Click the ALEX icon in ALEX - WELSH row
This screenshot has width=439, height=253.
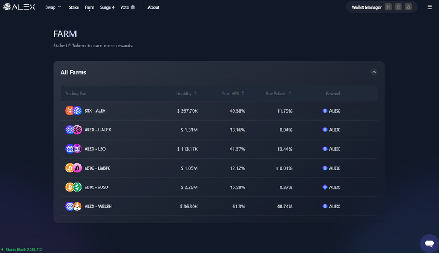click(x=69, y=206)
